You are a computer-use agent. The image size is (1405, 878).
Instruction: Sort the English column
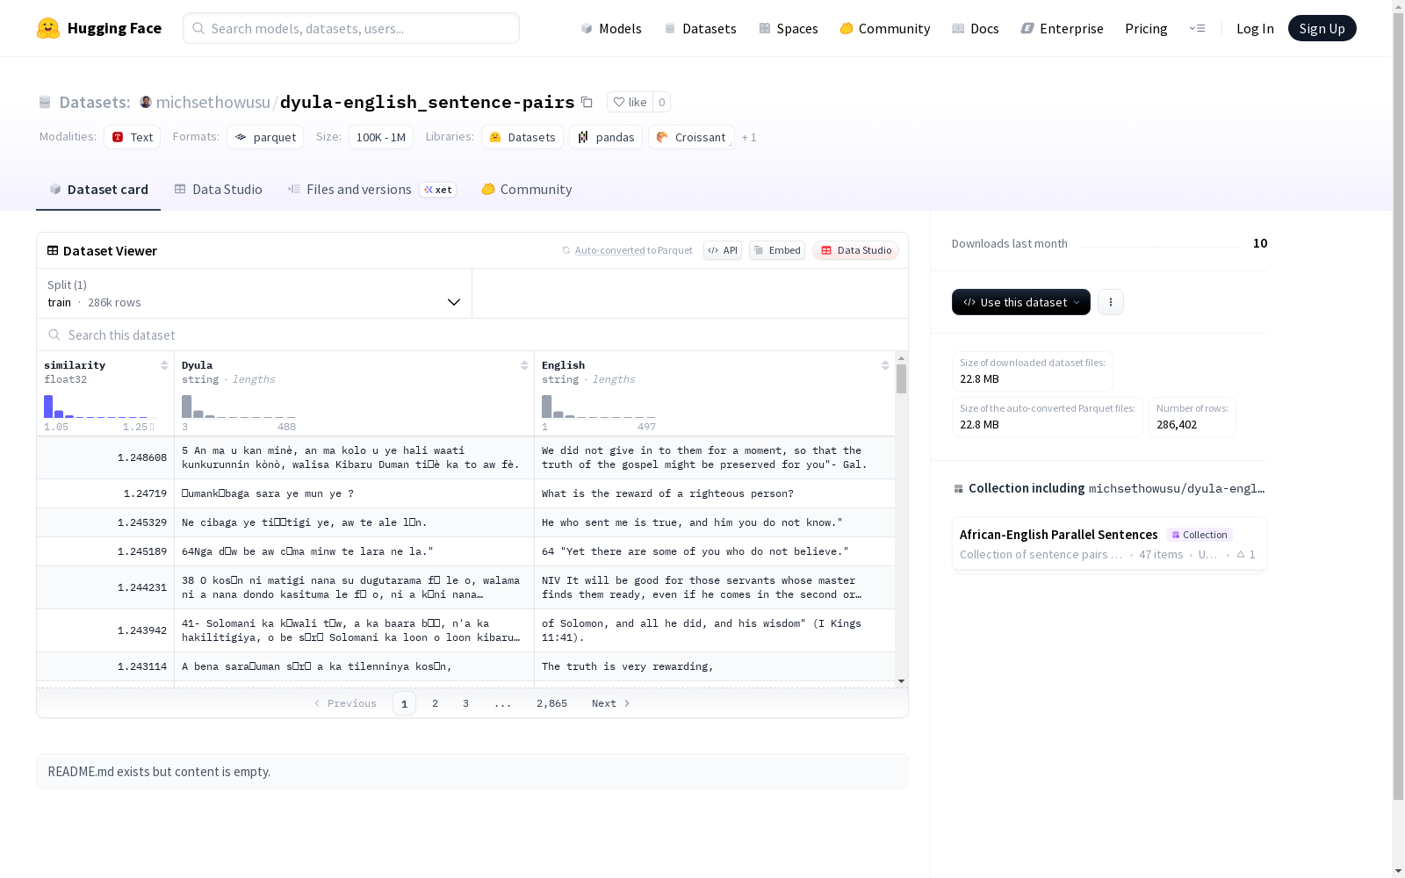(885, 365)
